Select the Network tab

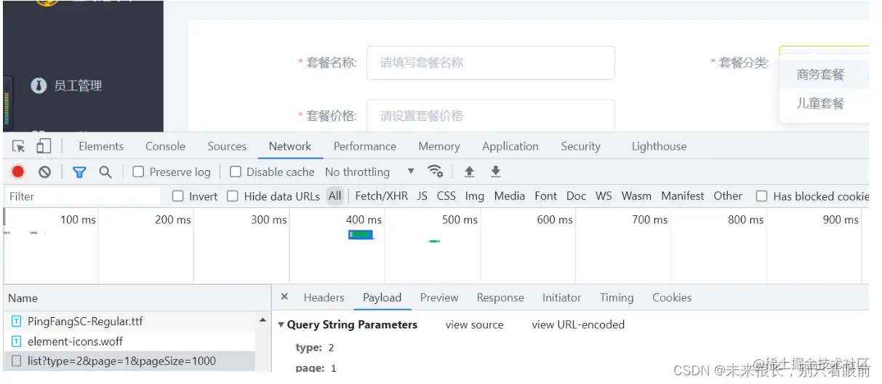point(290,146)
